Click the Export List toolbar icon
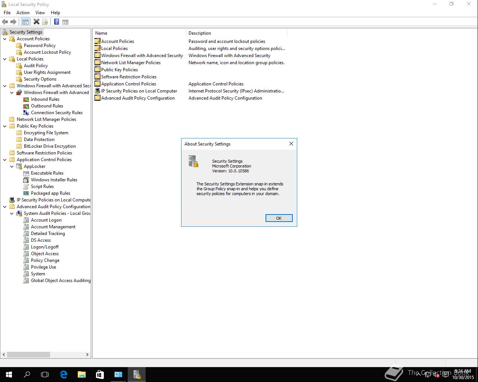 [x=45, y=22]
